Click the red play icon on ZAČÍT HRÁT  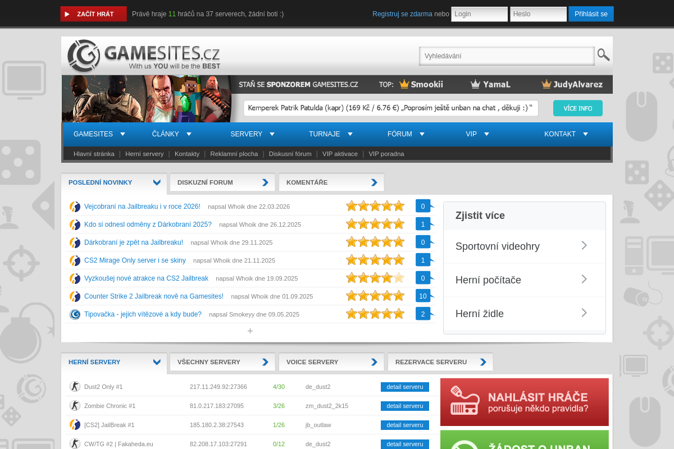[x=67, y=14]
